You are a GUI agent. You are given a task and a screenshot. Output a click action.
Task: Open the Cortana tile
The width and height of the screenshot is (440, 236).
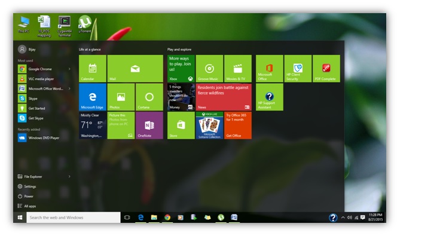[149, 97]
